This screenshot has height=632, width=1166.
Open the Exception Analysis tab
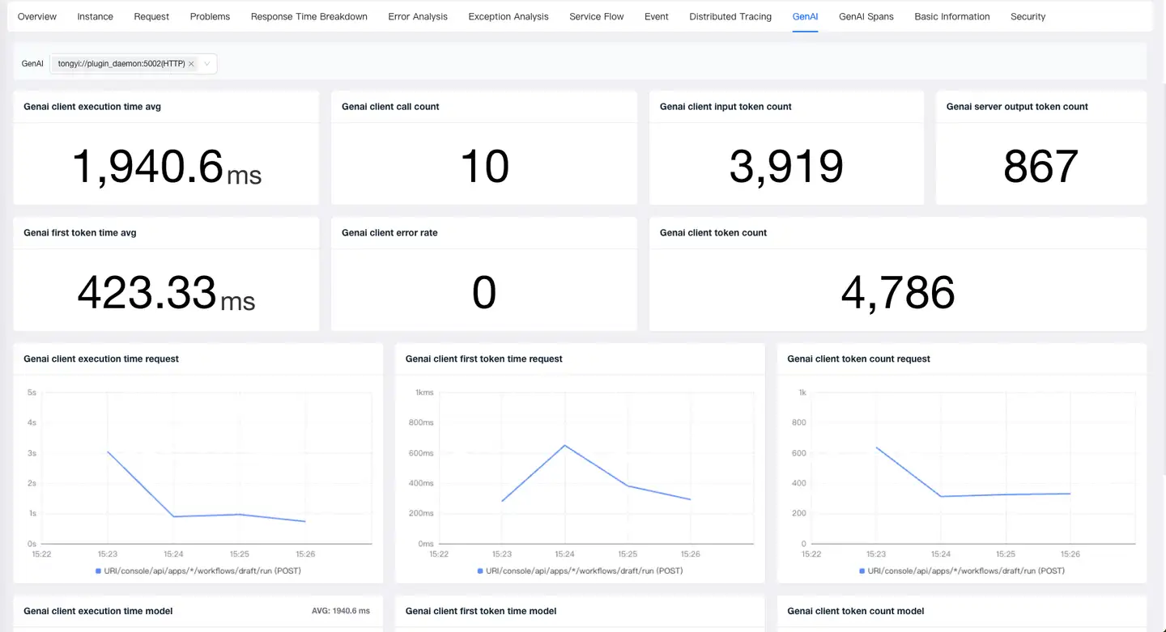tap(508, 16)
